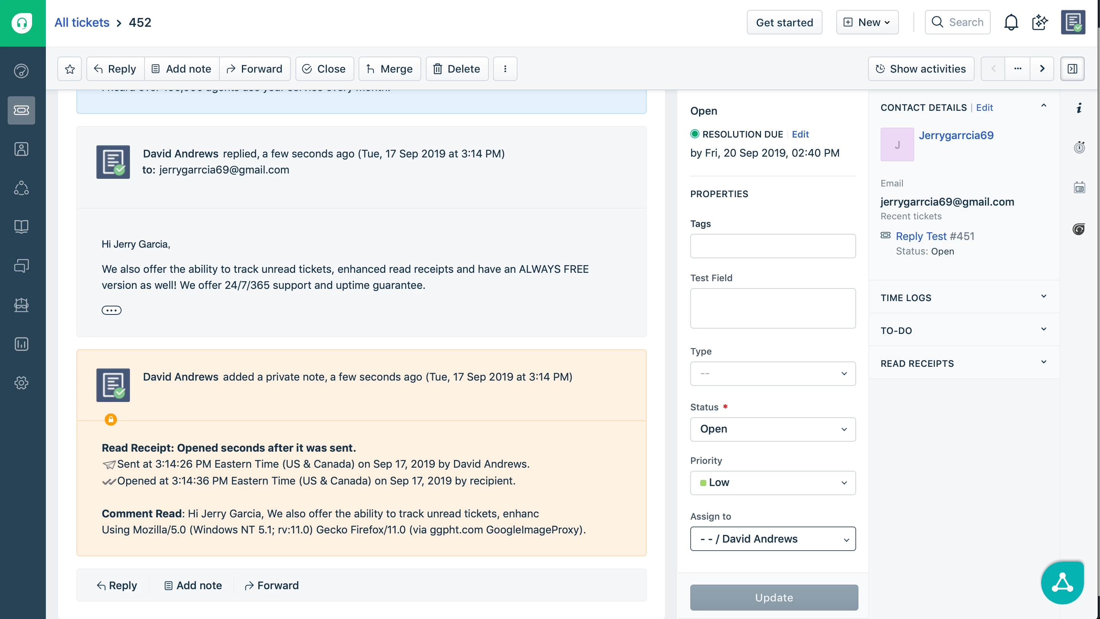The height and width of the screenshot is (619, 1100).
Task: Open the Status dropdown showing Open
Action: coord(772,429)
